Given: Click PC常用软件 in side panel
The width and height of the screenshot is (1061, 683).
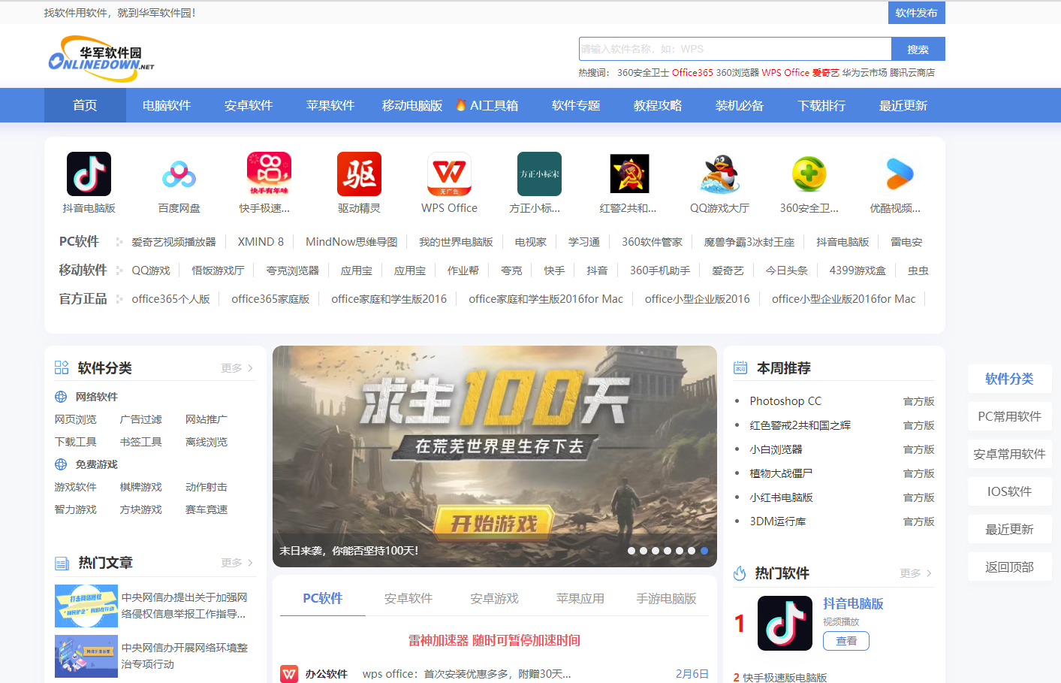Looking at the screenshot, I should pyautogui.click(x=1009, y=416).
